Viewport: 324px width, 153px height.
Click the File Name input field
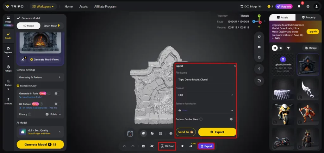pos(206,79)
